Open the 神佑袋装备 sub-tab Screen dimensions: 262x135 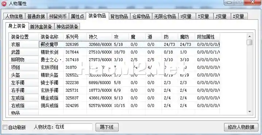67,27
